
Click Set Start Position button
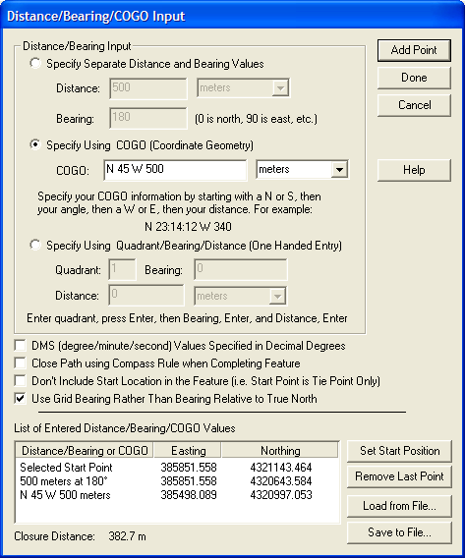click(399, 451)
